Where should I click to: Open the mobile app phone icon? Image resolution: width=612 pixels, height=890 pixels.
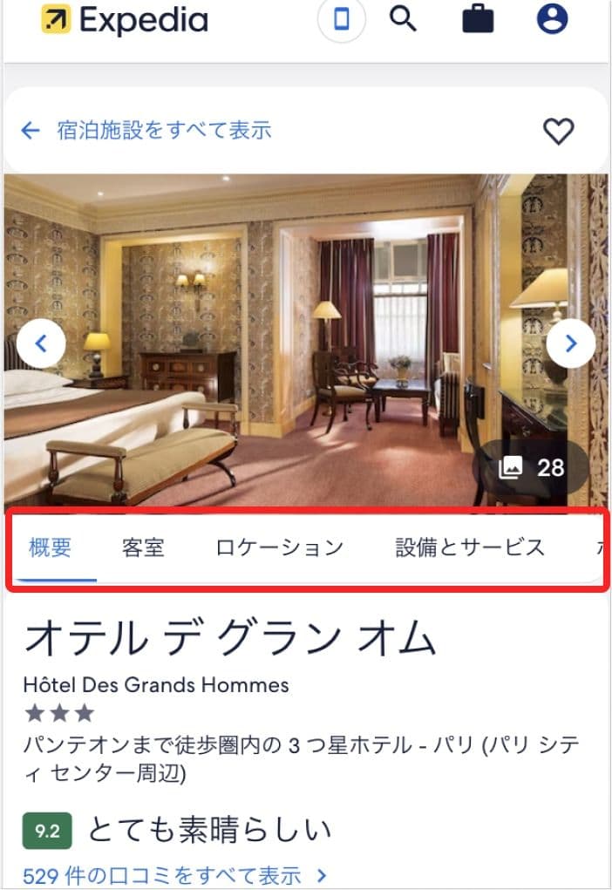coord(342,19)
